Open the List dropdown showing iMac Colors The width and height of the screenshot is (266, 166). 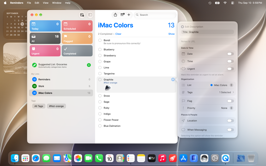tap(222, 85)
